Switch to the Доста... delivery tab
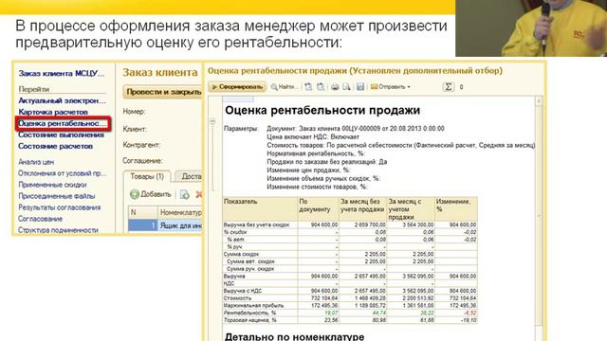The height and width of the screenshot is (341, 607). [x=189, y=177]
